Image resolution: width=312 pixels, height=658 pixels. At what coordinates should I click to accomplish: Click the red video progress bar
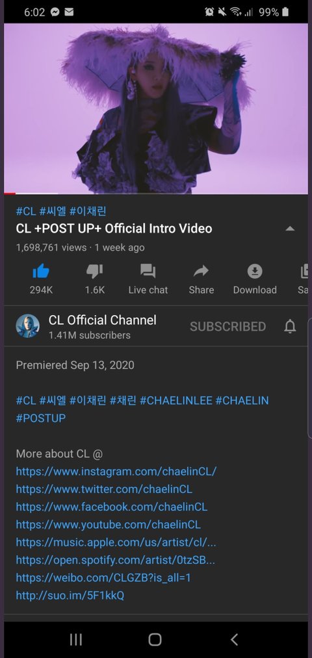pyautogui.click(x=10, y=194)
